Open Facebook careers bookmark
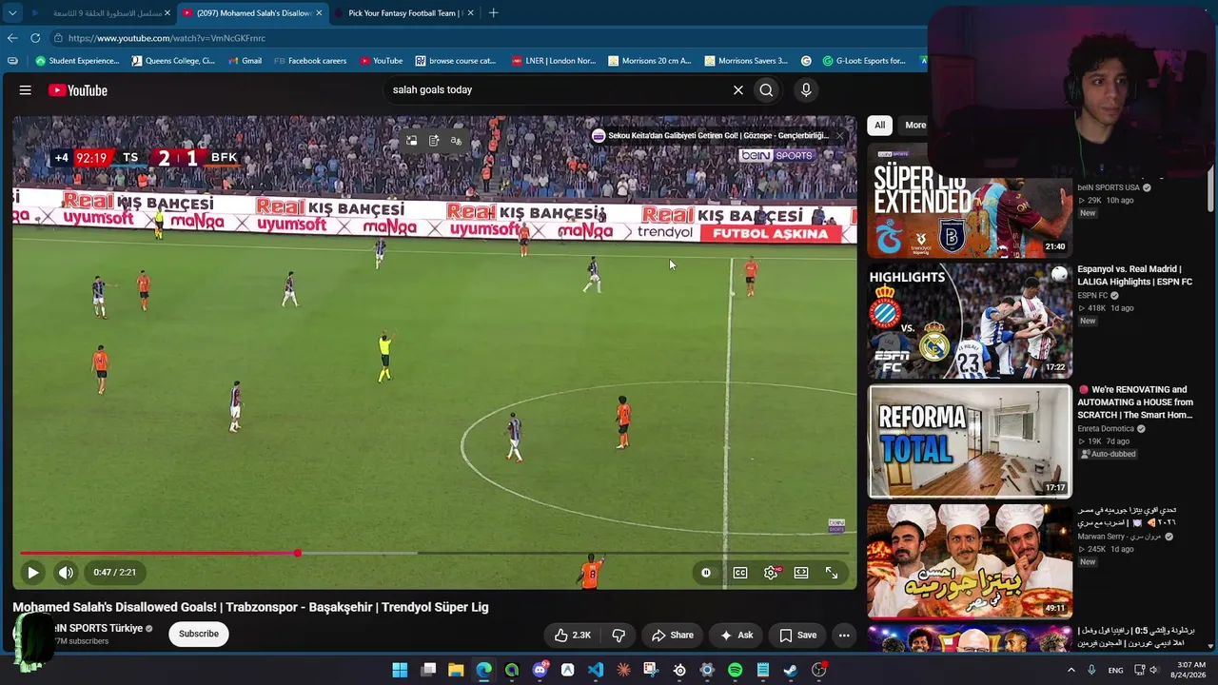 pos(310,61)
